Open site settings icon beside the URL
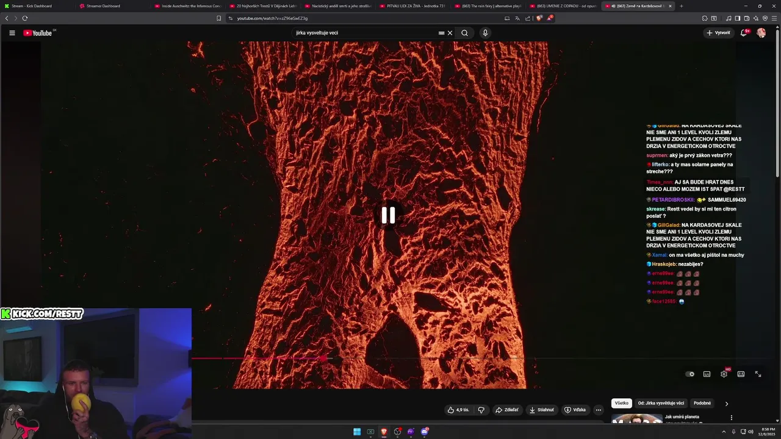 (x=231, y=18)
